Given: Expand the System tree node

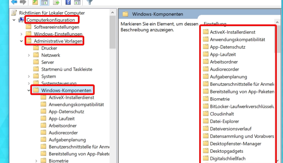Looking at the screenshot, I should coord(29,76).
